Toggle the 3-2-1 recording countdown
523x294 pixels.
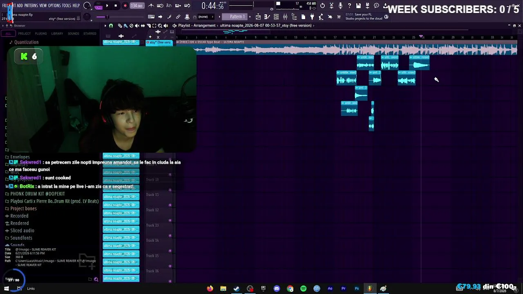(x=169, y=6)
